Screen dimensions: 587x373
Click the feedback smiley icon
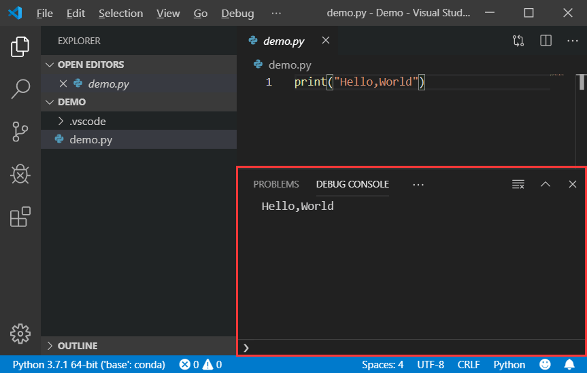click(545, 364)
